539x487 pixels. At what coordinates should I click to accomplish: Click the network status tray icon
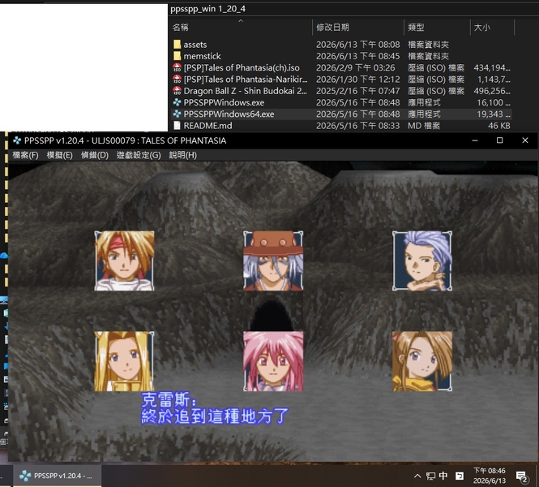point(430,476)
